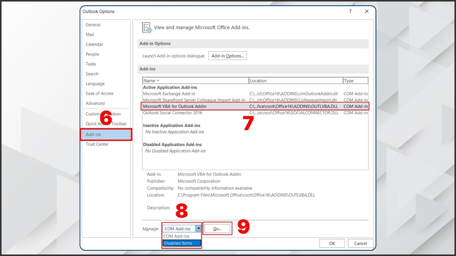The image size is (456, 256).
Task: Select Microsoft Exchange Add-in row
Action: (255, 94)
